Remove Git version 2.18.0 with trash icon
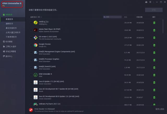167x114 pixels. (x=154, y=38)
